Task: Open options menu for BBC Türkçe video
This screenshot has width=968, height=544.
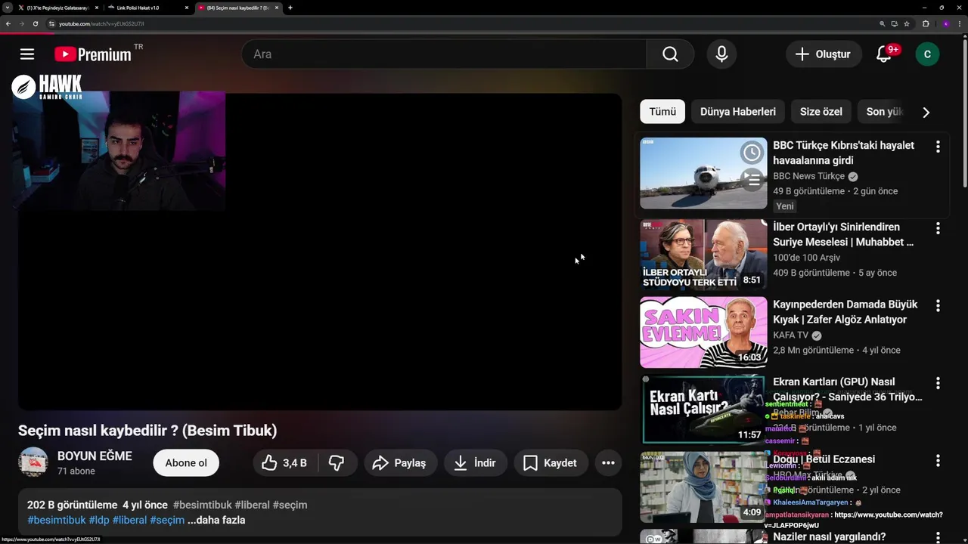Action: point(938,147)
